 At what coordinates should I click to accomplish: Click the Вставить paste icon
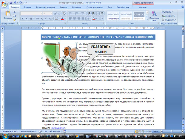(8, 13)
